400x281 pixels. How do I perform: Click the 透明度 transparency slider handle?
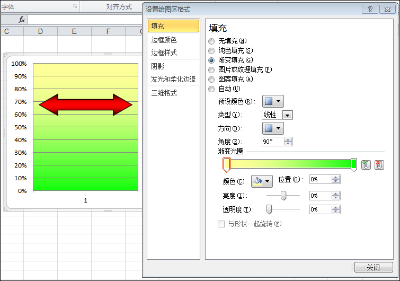[269, 209]
